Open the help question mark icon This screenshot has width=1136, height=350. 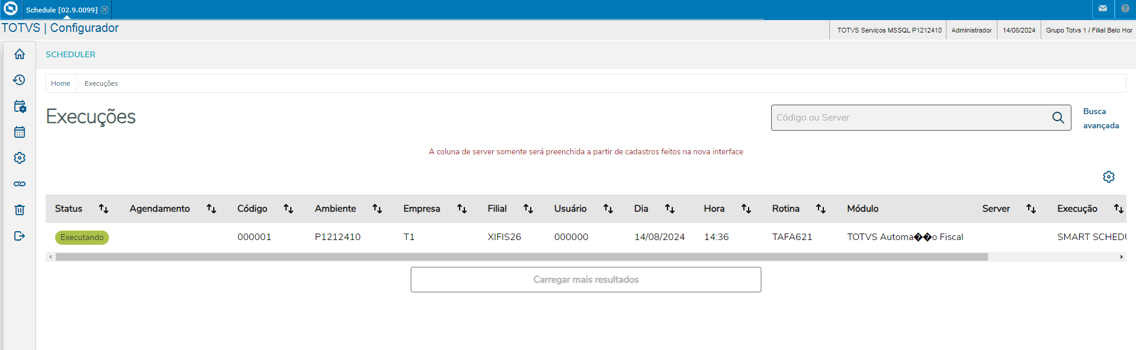point(1125,9)
